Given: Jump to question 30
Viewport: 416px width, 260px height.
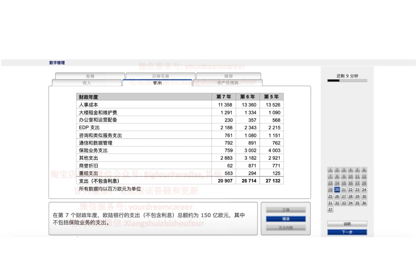Looking at the screenshot, I should pos(364,196).
